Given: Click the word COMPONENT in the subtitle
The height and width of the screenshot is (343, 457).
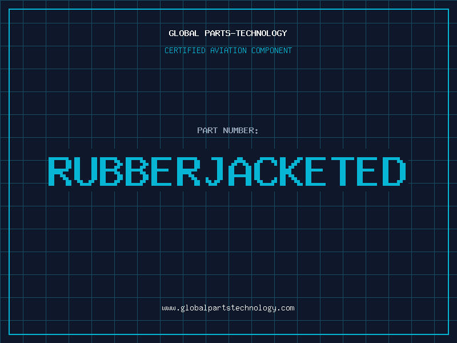Looking at the screenshot, I should coord(272,50).
